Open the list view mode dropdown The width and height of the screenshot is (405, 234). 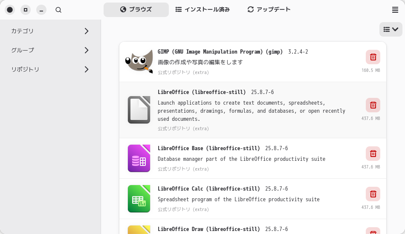click(x=391, y=29)
